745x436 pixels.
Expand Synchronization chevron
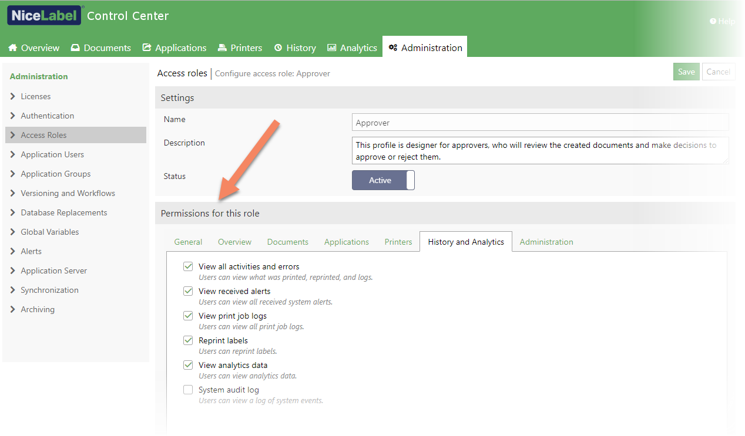13,290
